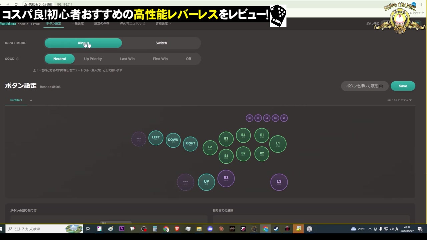Select the B4 button circle

coord(243,135)
